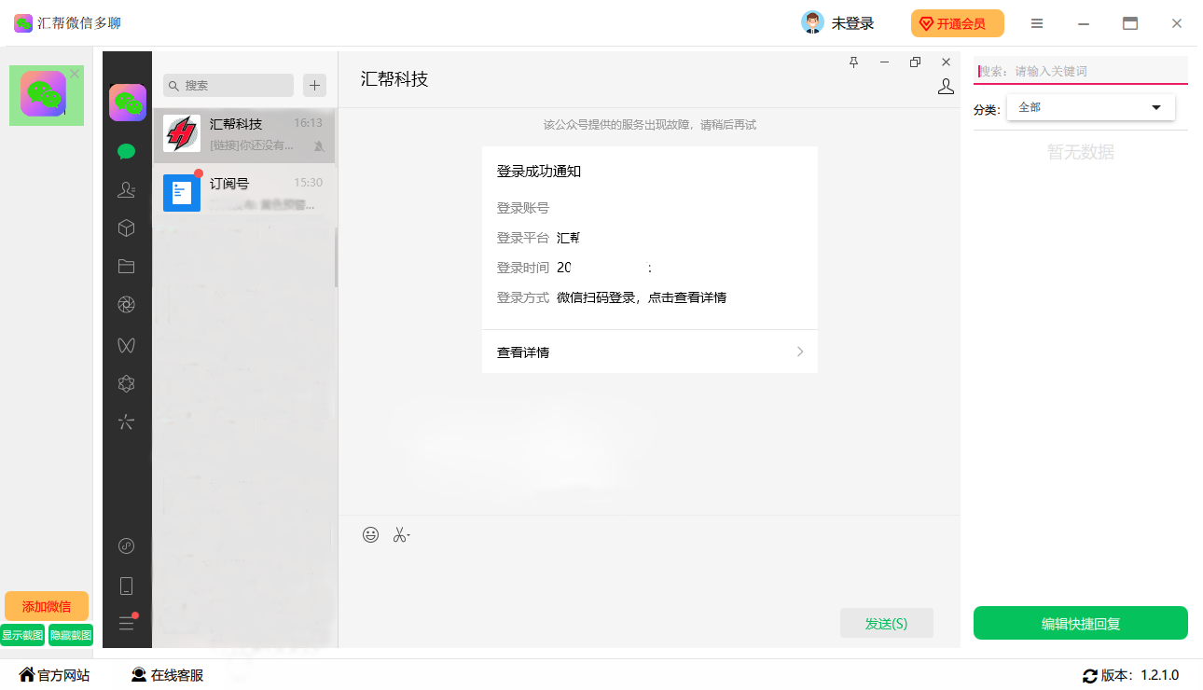The image size is (1203, 690).
Task: Open the 订阅号 conversation
Action: [x=244, y=193]
